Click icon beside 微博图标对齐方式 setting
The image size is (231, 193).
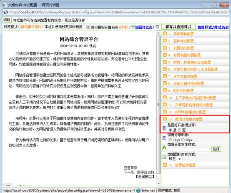[164, 157]
